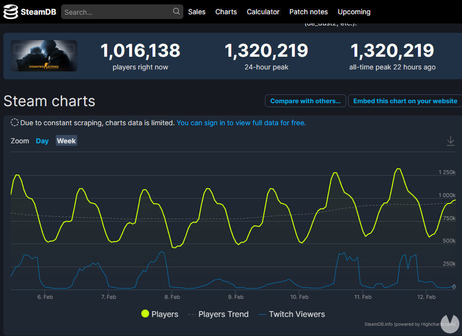Click the green Players legend dot
Viewport: 462px width, 336px height.
pyautogui.click(x=145, y=314)
